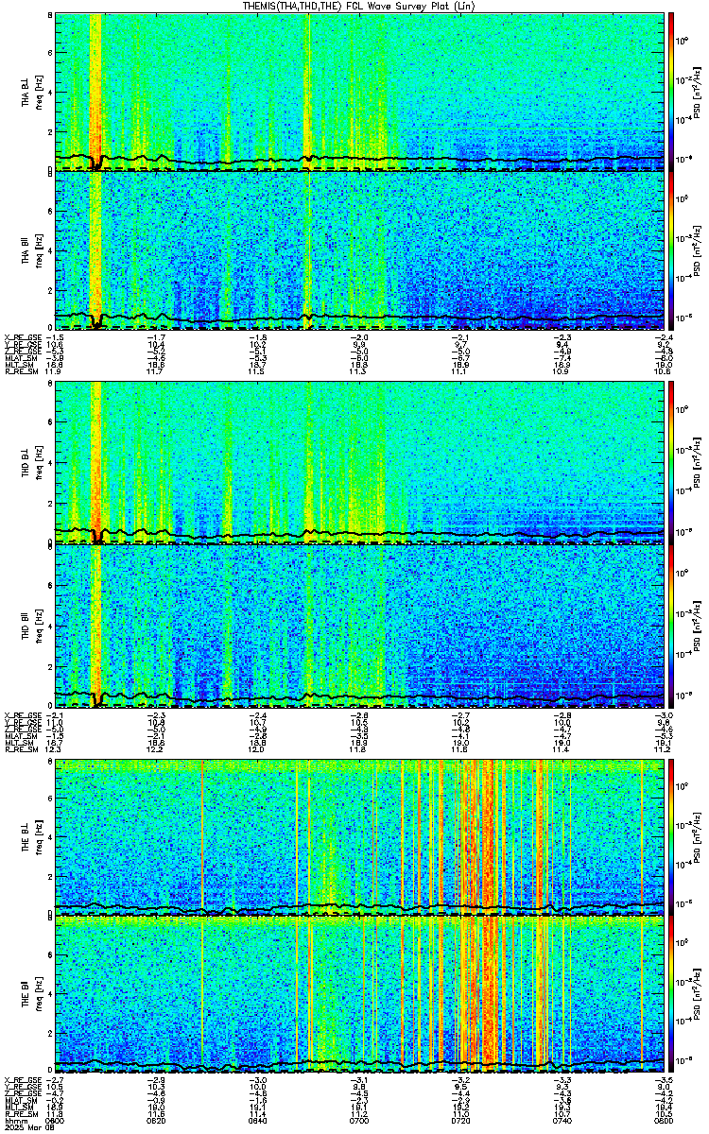Image resolution: width=709 pixels, height=1134 pixels.
Task: Click the 'THE BII freq [Hz]' axis label
Action: pos(32,994)
